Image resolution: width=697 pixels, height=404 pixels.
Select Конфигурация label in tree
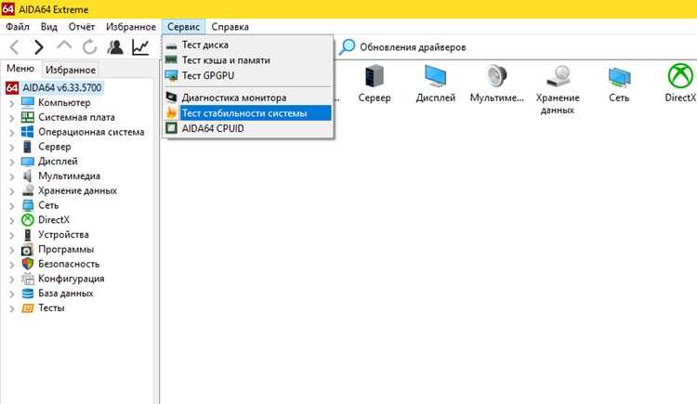point(72,279)
